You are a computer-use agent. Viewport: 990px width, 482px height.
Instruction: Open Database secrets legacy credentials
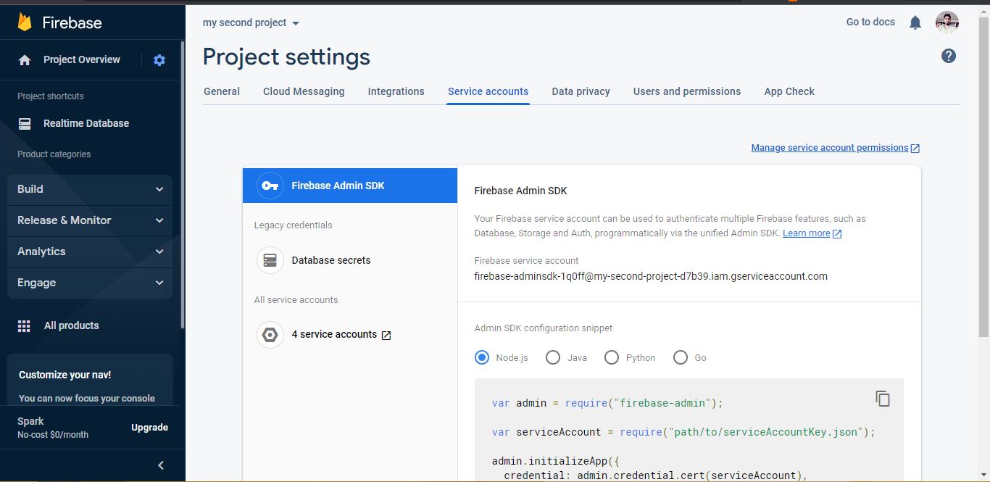[x=350, y=260]
